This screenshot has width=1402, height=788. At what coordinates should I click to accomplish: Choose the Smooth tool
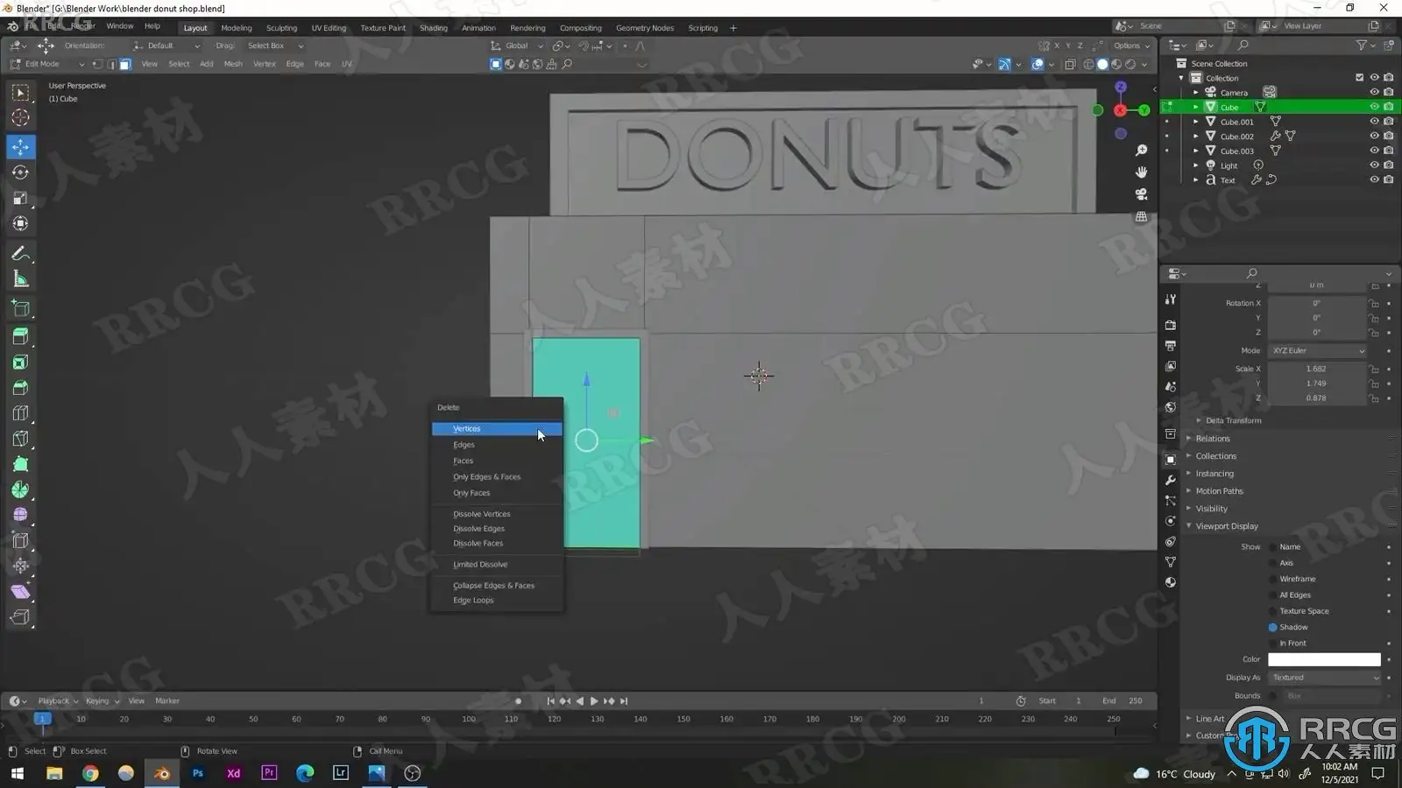point(20,515)
